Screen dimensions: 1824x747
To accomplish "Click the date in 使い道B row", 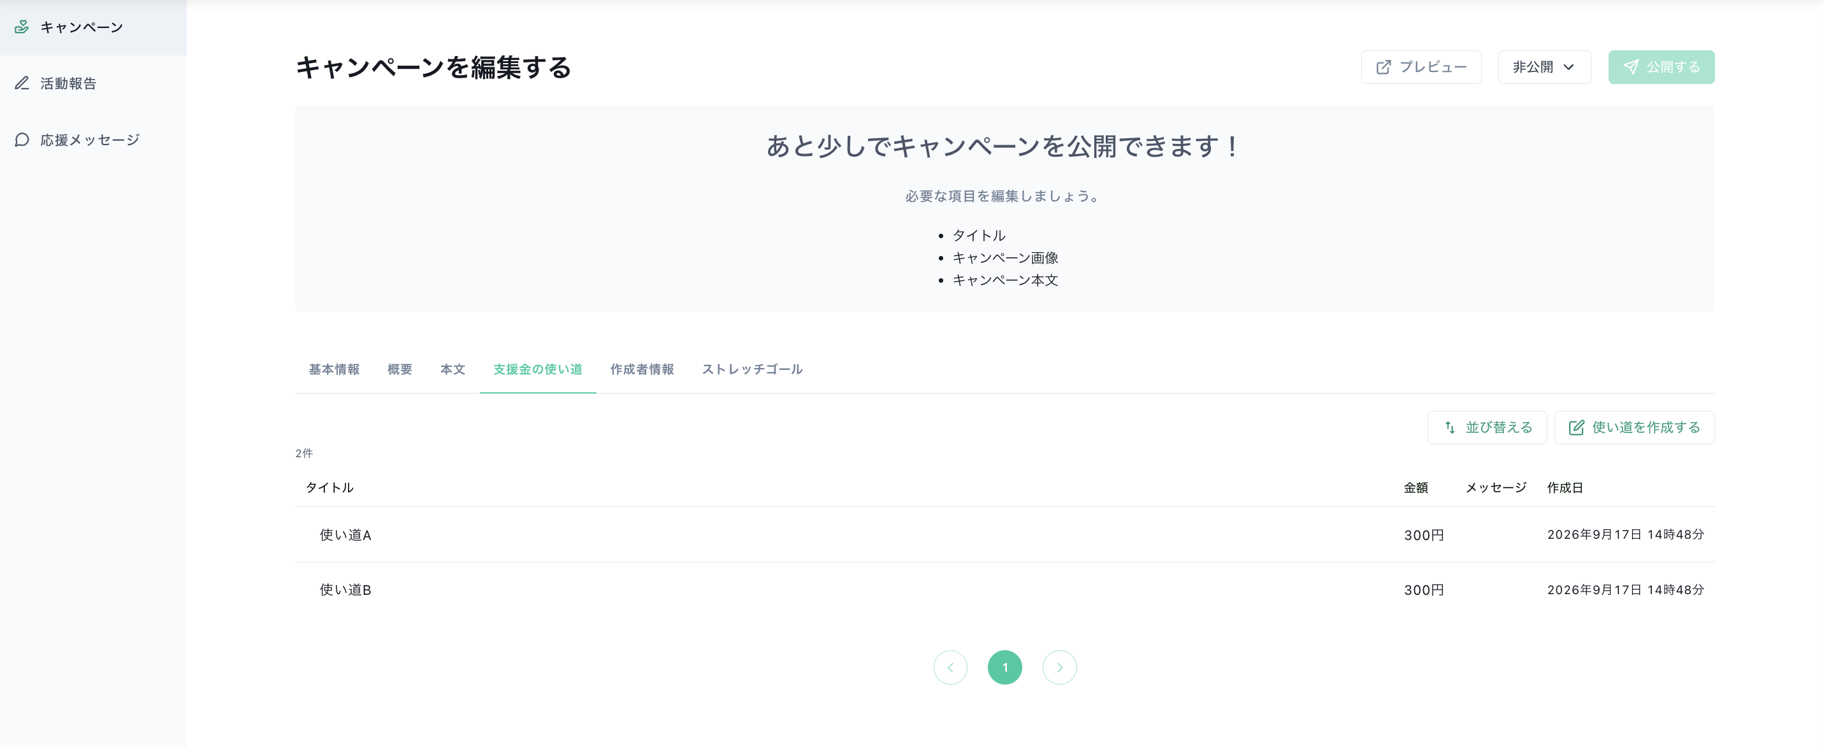I will point(1626,590).
